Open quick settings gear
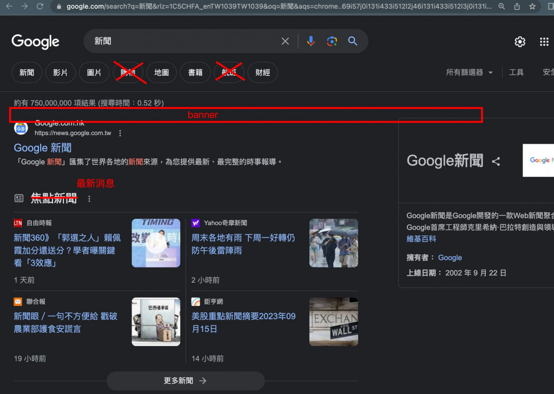 pyautogui.click(x=520, y=42)
